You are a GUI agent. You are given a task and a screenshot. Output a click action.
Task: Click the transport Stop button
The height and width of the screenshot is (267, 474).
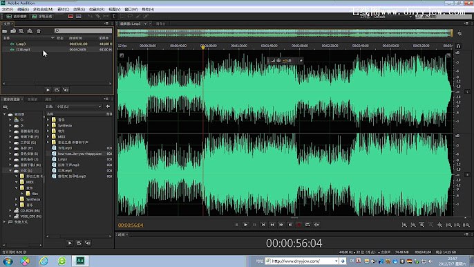[x=236, y=225]
